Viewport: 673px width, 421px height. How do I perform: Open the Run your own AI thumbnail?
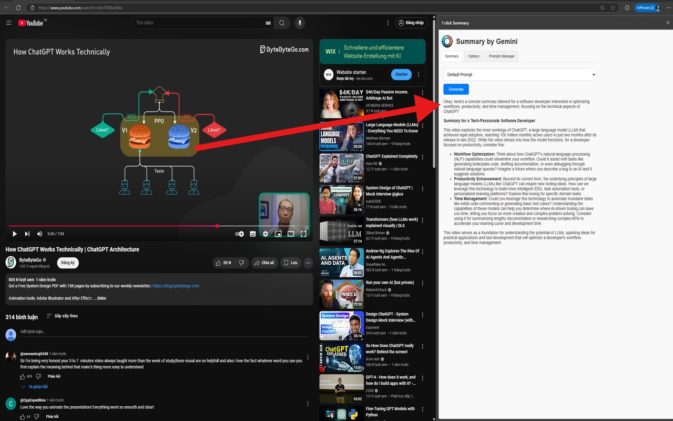pos(342,294)
